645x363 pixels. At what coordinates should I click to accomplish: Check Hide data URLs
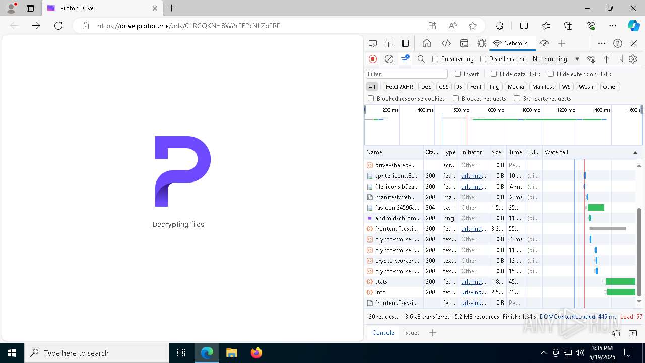[x=494, y=74]
